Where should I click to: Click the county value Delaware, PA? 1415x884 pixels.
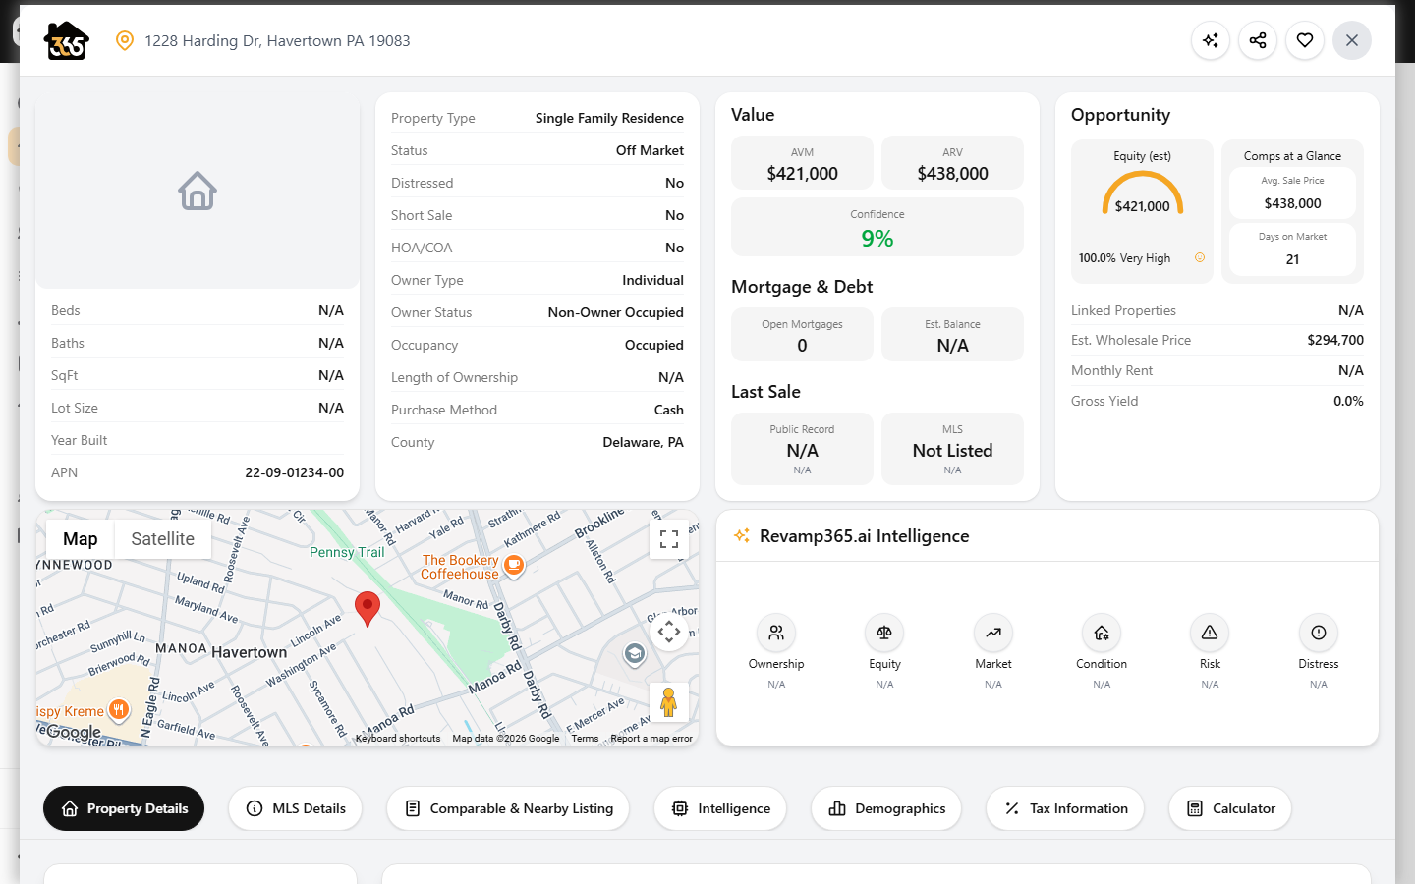[x=643, y=442]
